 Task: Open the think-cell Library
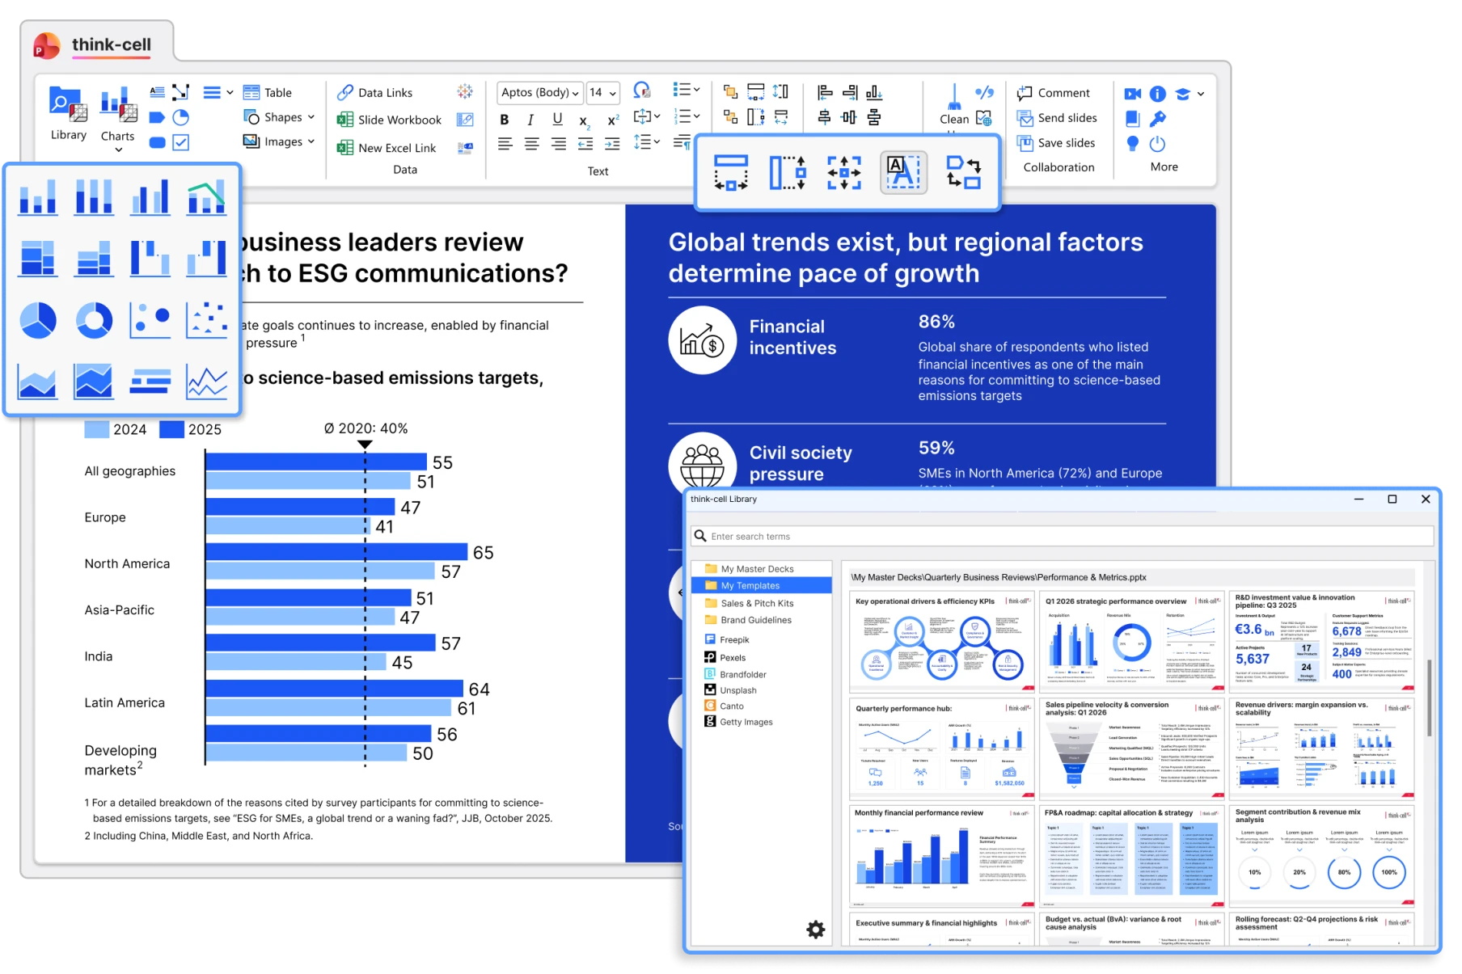67,112
